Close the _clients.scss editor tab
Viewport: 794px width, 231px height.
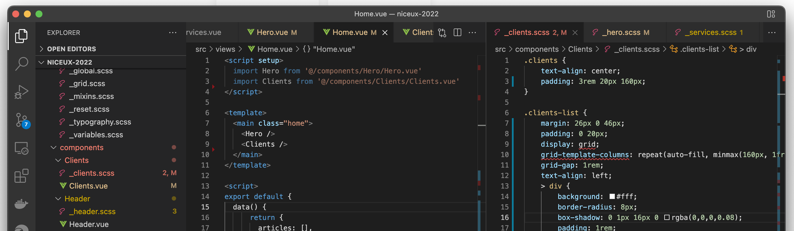(x=575, y=33)
